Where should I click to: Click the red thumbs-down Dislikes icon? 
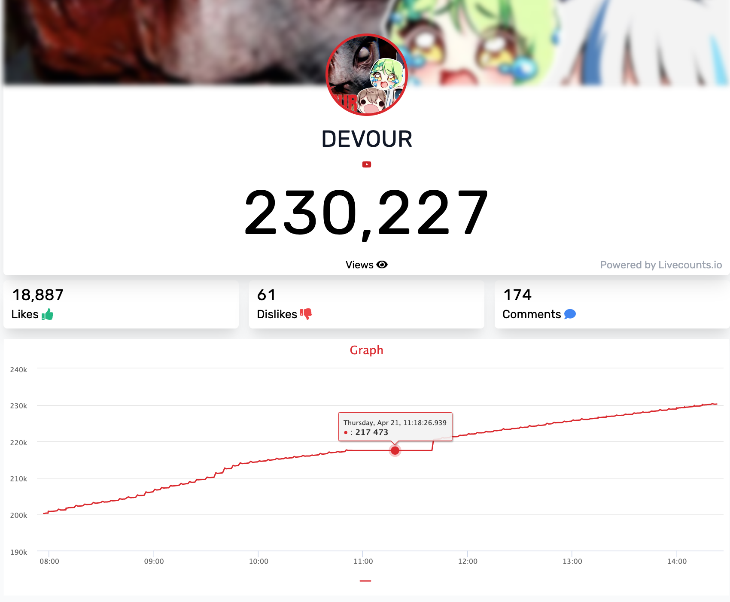[306, 314]
